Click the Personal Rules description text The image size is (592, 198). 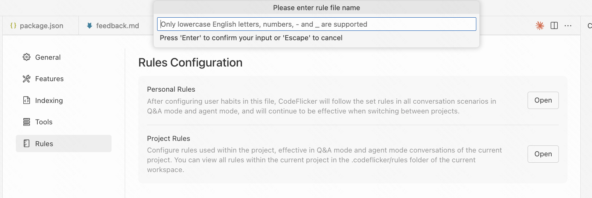[x=321, y=106]
